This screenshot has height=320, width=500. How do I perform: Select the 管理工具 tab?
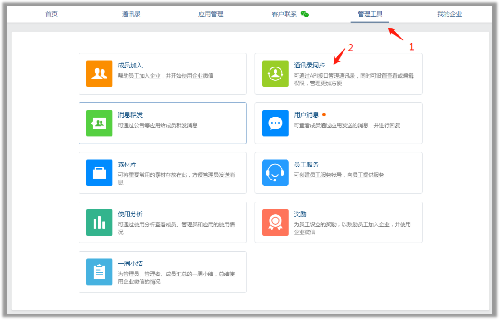[370, 14]
